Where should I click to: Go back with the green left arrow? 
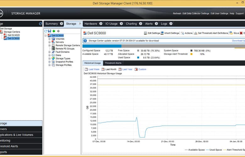[x=54, y=31]
